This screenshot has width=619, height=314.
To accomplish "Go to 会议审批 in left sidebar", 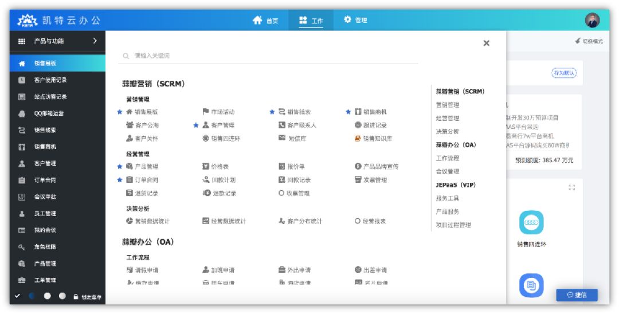I will point(58,197).
